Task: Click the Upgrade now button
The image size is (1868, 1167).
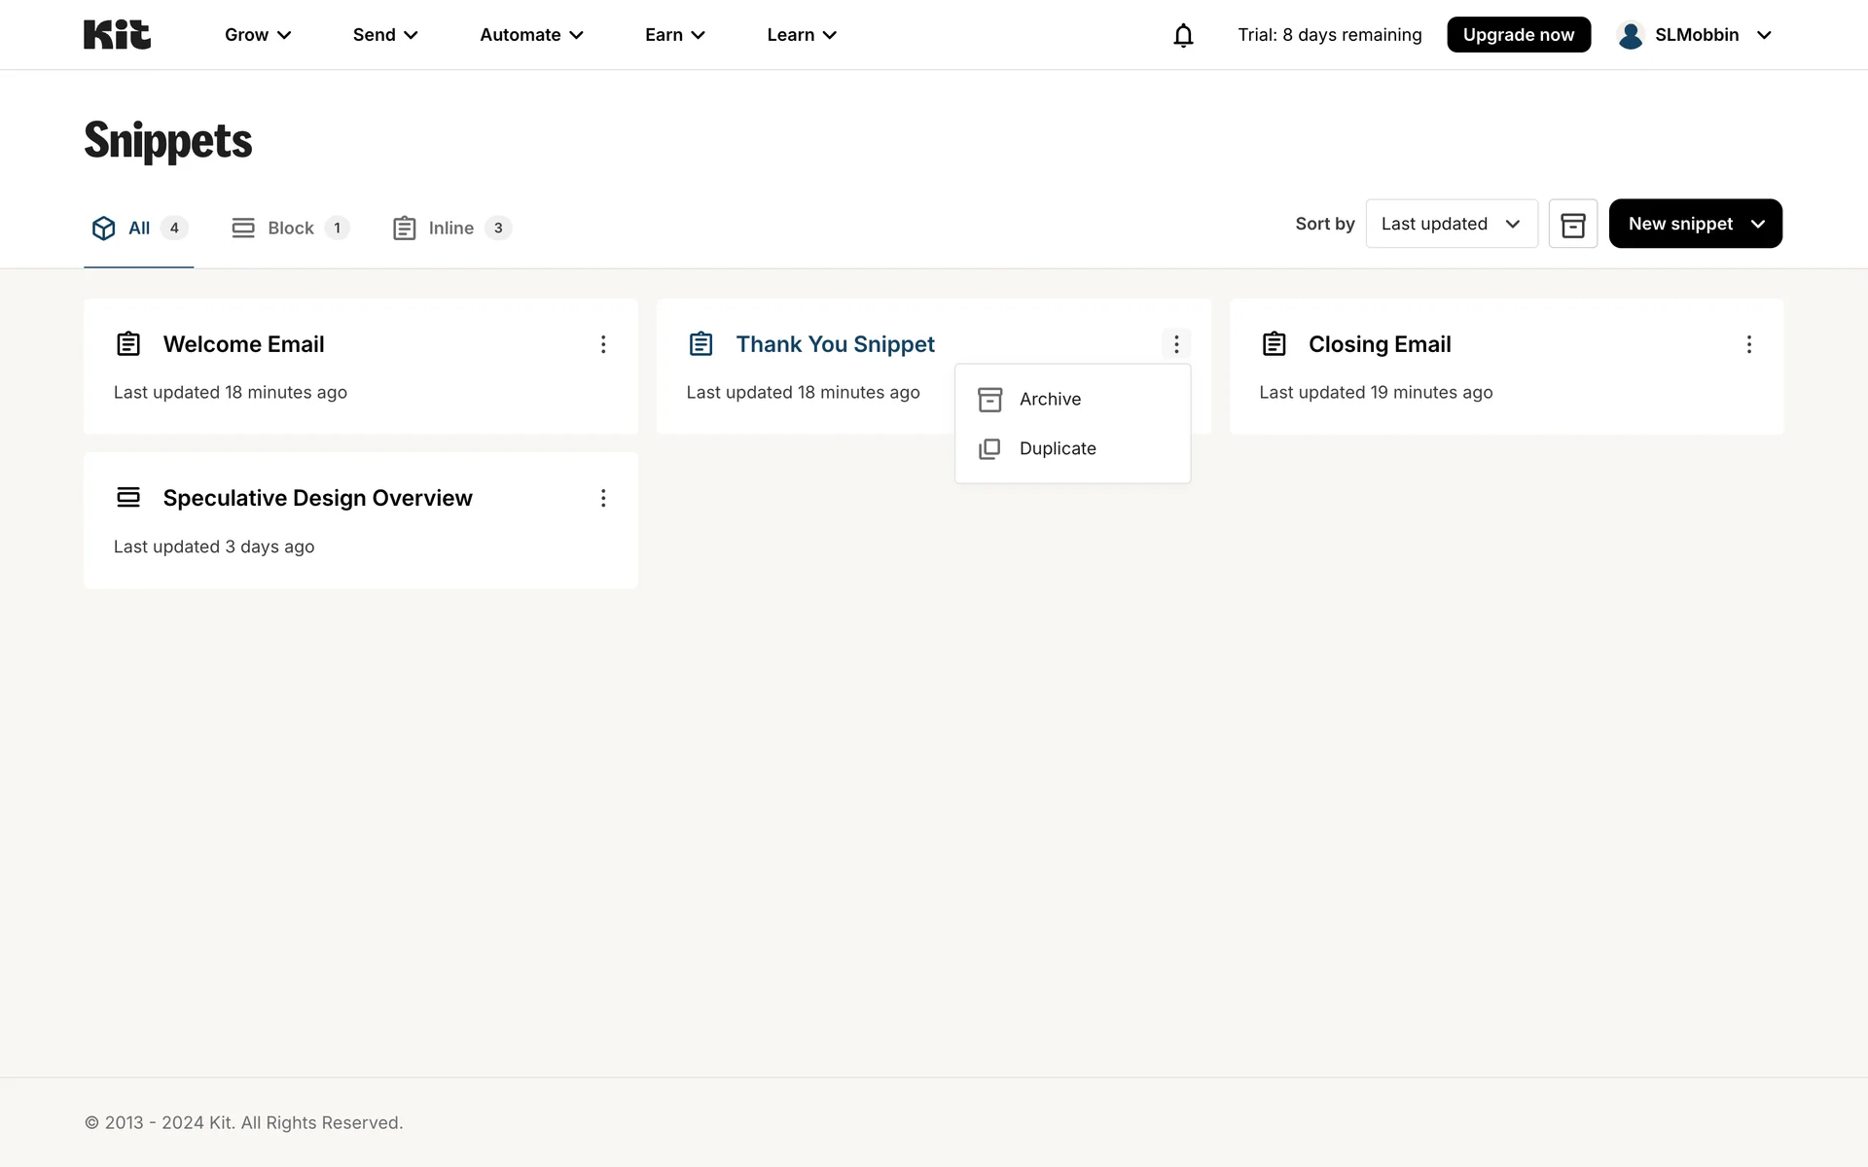Action: click(x=1518, y=35)
